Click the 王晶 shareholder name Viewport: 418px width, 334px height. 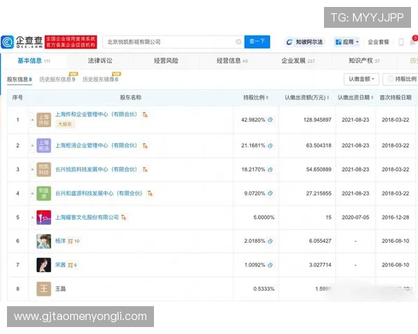click(x=61, y=289)
